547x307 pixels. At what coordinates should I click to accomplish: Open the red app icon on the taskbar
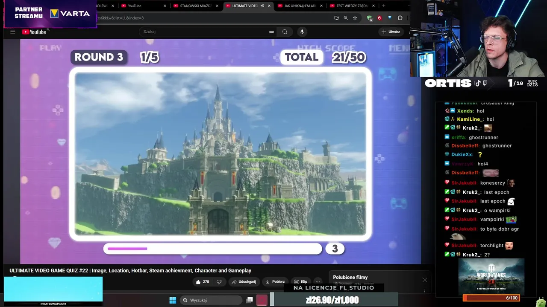tap(262, 300)
